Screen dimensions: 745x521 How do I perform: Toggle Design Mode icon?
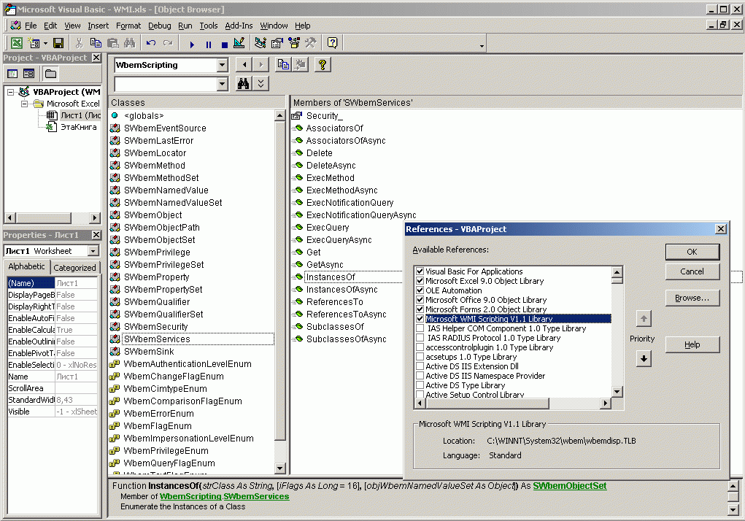[239, 43]
